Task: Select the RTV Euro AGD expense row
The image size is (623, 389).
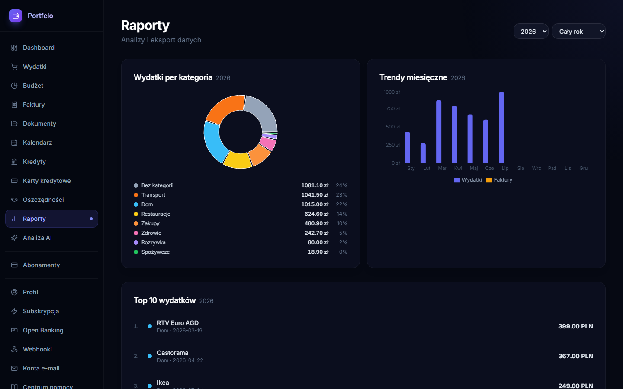Action: pyautogui.click(x=363, y=326)
